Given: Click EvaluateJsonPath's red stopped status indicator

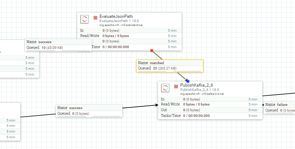Looking at the screenshot, I should tap(95, 18).
